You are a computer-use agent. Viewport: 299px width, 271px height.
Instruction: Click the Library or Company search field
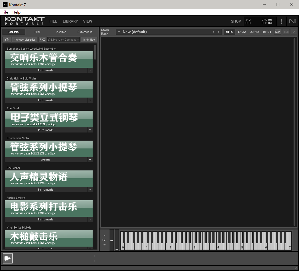[63, 39]
